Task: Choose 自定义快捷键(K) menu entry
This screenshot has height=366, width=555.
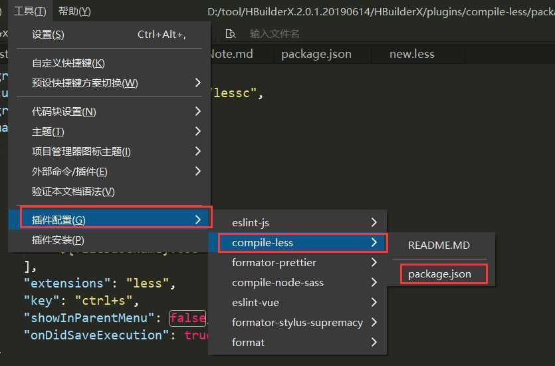Action: tap(110, 63)
